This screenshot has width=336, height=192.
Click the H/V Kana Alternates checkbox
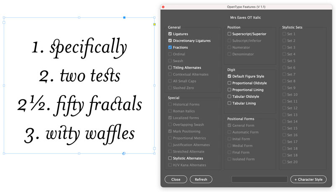[170, 165]
